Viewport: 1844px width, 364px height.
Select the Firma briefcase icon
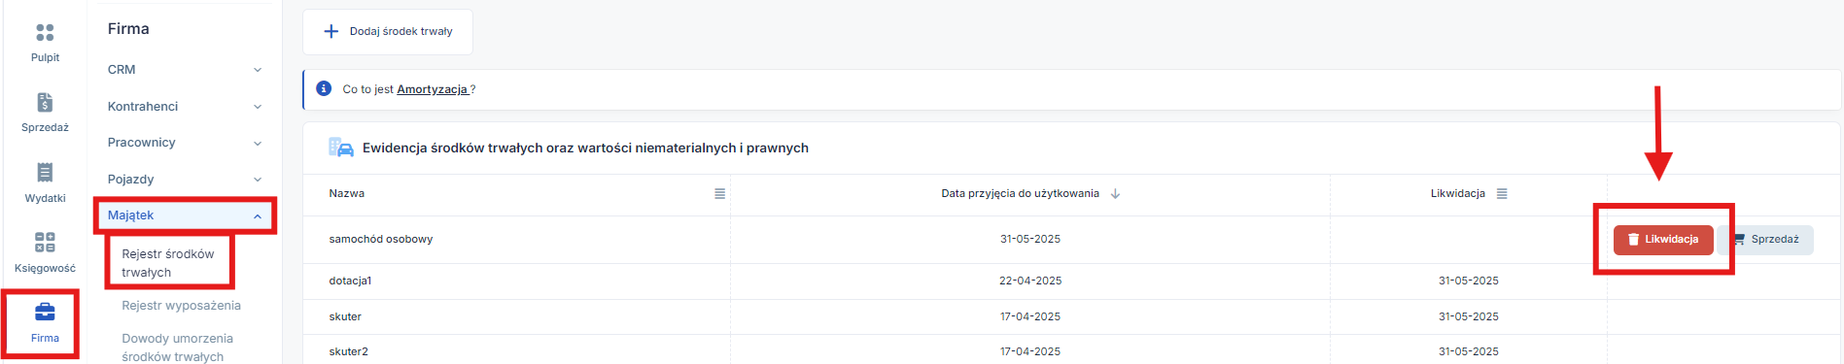pos(45,312)
